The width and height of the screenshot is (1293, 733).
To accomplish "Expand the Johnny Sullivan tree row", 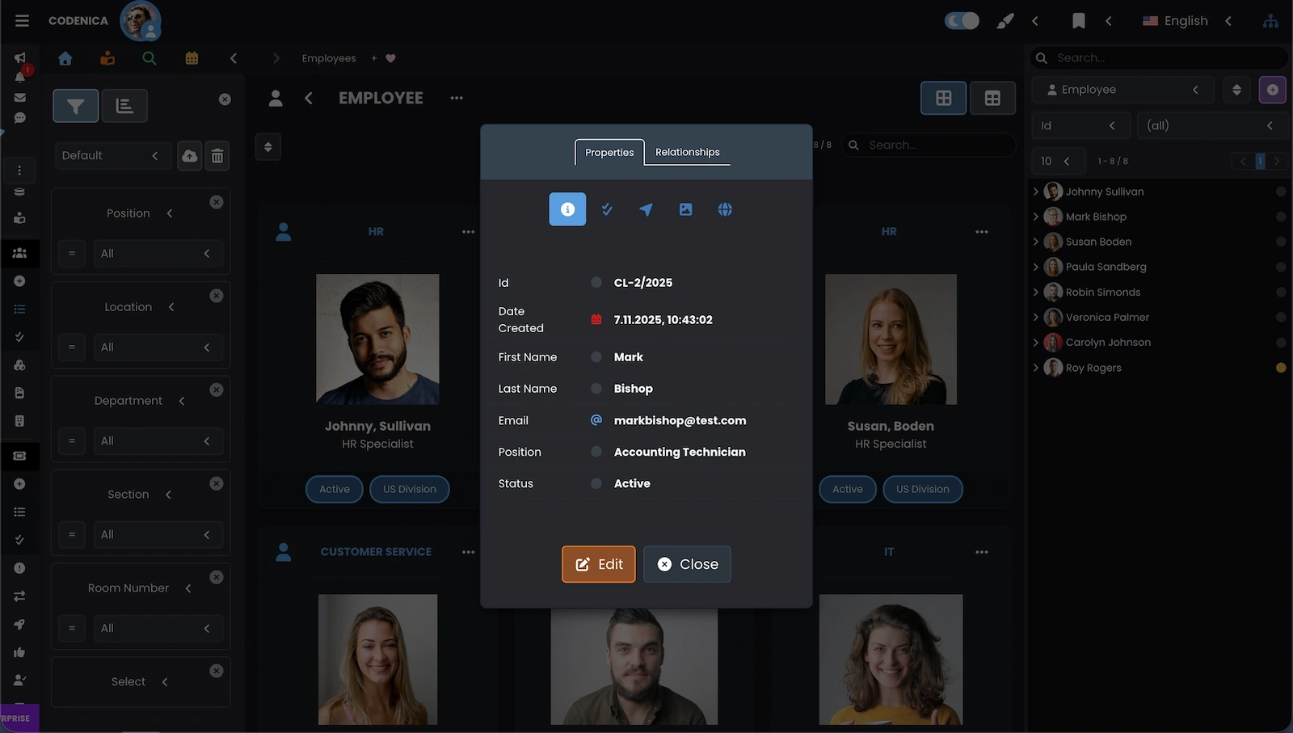I will click(1036, 192).
